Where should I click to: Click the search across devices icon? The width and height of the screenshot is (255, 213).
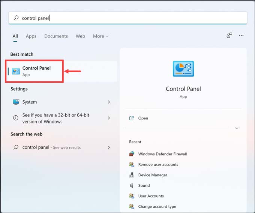[x=229, y=36]
